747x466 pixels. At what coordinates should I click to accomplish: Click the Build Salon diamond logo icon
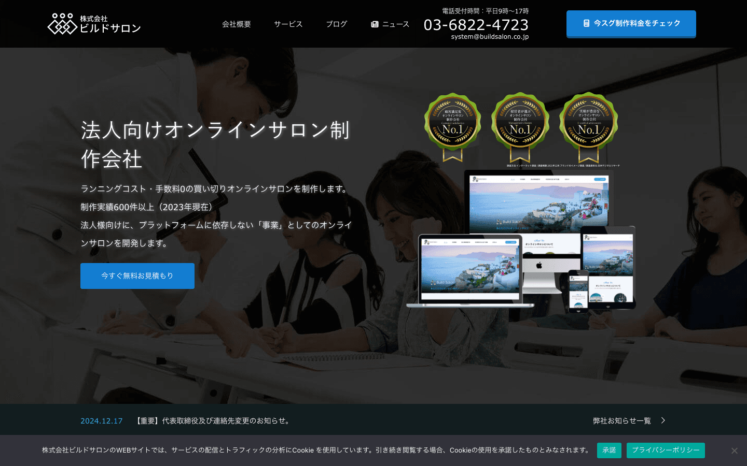pos(62,24)
